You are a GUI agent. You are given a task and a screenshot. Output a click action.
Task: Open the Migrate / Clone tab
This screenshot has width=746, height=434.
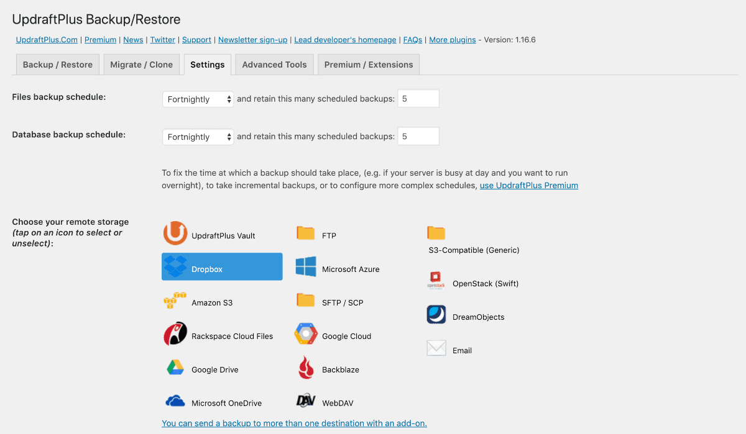click(x=141, y=64)
